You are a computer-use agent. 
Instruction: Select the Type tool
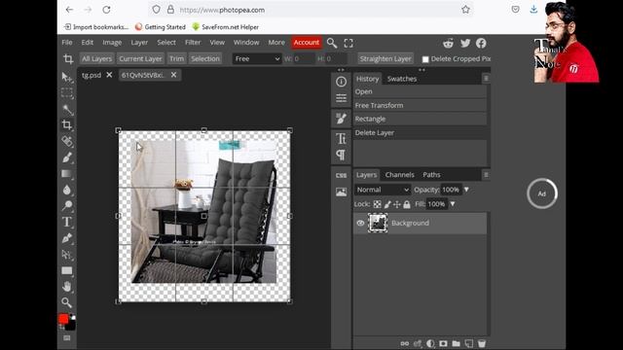[67, 222]
